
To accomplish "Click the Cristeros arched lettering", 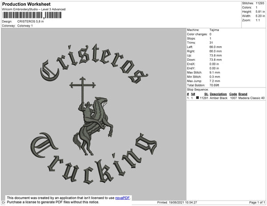I will [x=94, y=64].
